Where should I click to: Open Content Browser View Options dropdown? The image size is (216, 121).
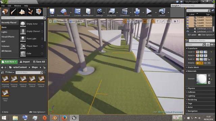click(37, 112)
